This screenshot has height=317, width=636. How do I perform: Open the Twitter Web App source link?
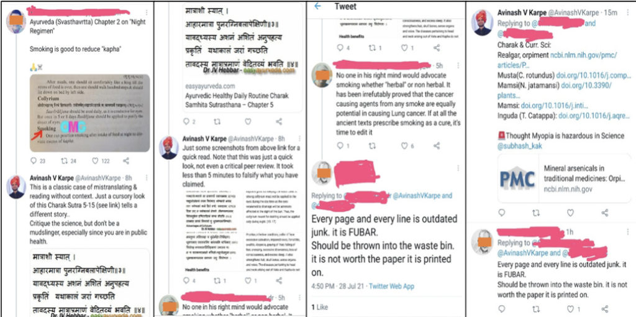coord(391,287)
